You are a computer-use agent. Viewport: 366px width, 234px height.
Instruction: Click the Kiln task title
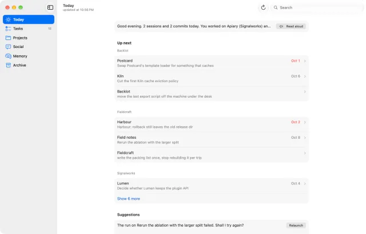[121, 76]
